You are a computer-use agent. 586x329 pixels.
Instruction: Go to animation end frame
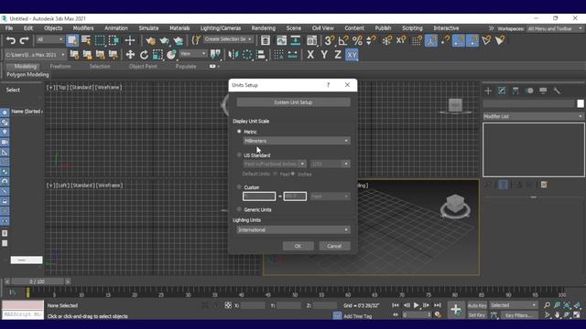pos(437,305)
